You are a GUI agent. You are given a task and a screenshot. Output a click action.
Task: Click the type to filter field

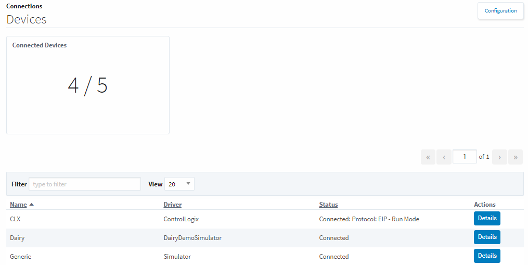pos(85,184)
